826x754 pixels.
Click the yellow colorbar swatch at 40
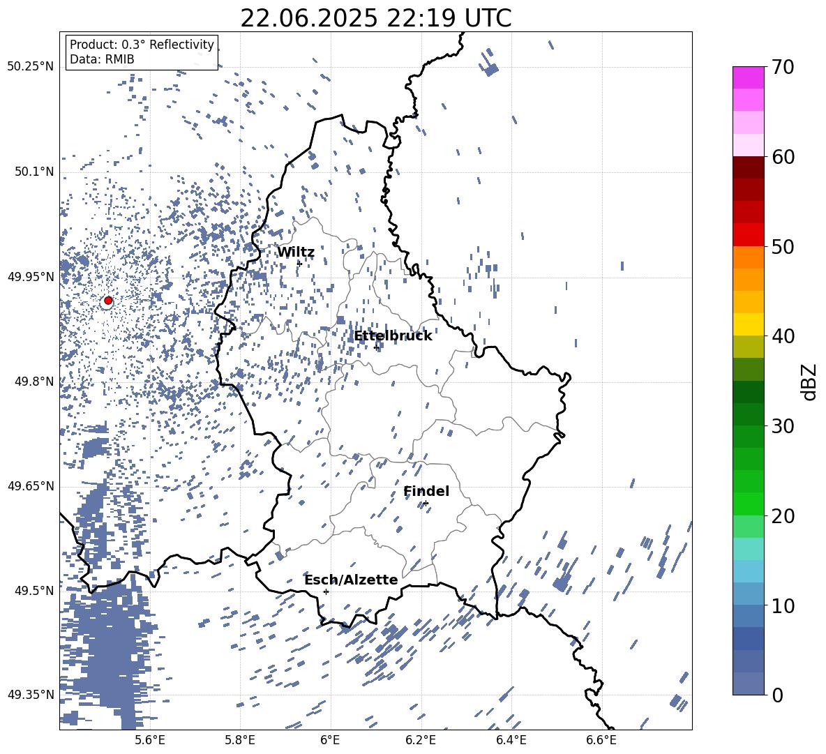(x=749, y=324)
